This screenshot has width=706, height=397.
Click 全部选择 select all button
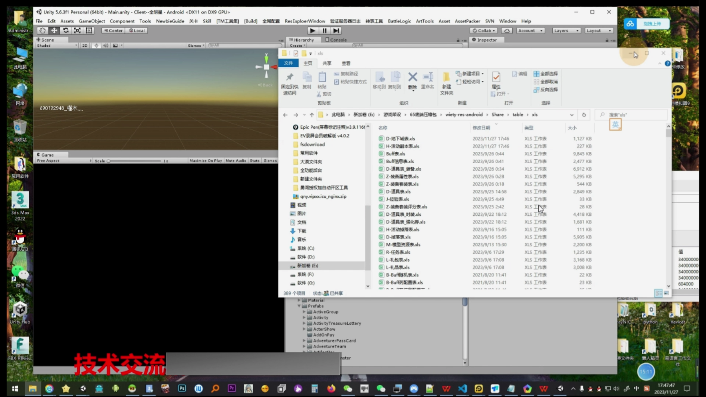point(546,74)
